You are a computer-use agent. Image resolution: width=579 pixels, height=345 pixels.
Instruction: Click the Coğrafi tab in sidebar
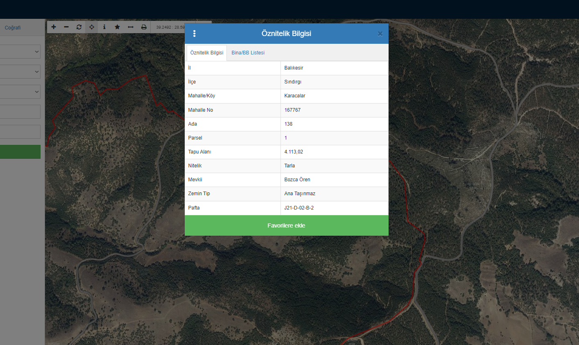point(13,28)
